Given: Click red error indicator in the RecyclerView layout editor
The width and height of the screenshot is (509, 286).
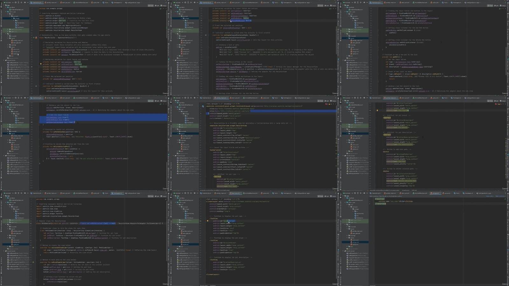Looking at the screenshot, I should 326,104.
